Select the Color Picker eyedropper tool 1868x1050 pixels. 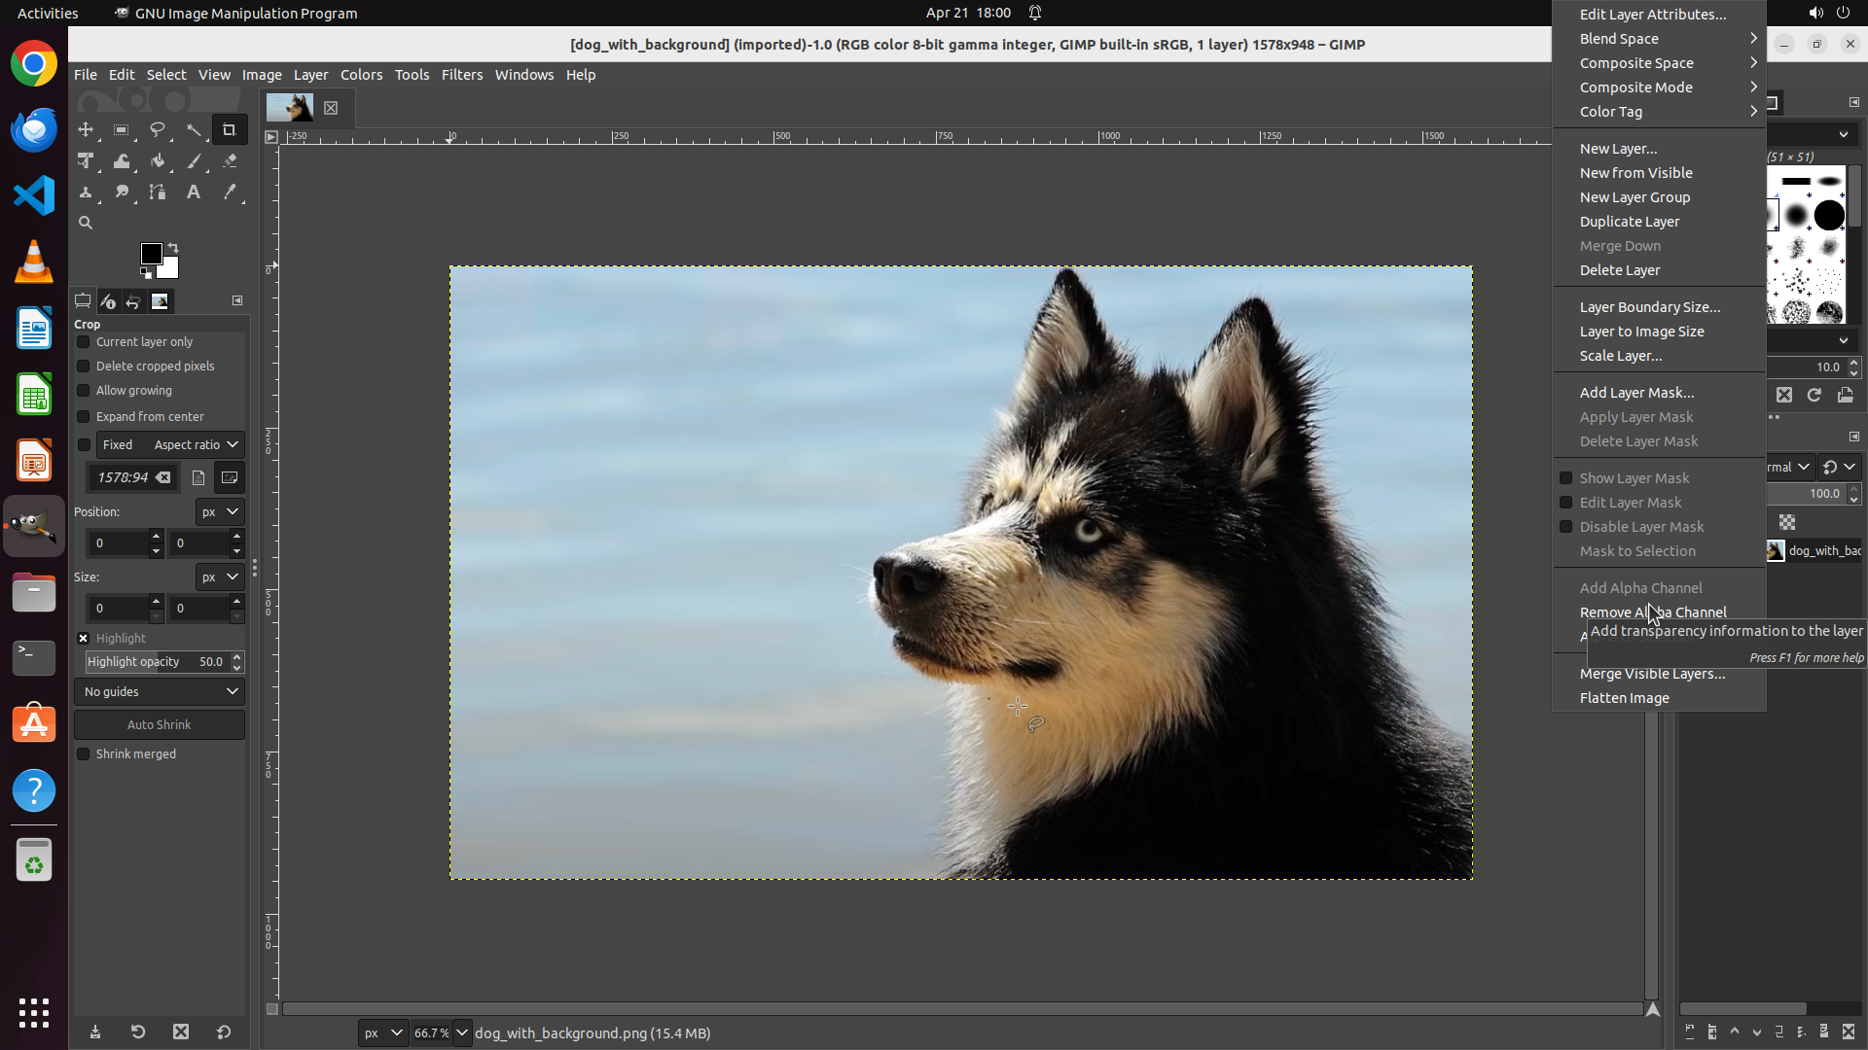pos(230,192)
